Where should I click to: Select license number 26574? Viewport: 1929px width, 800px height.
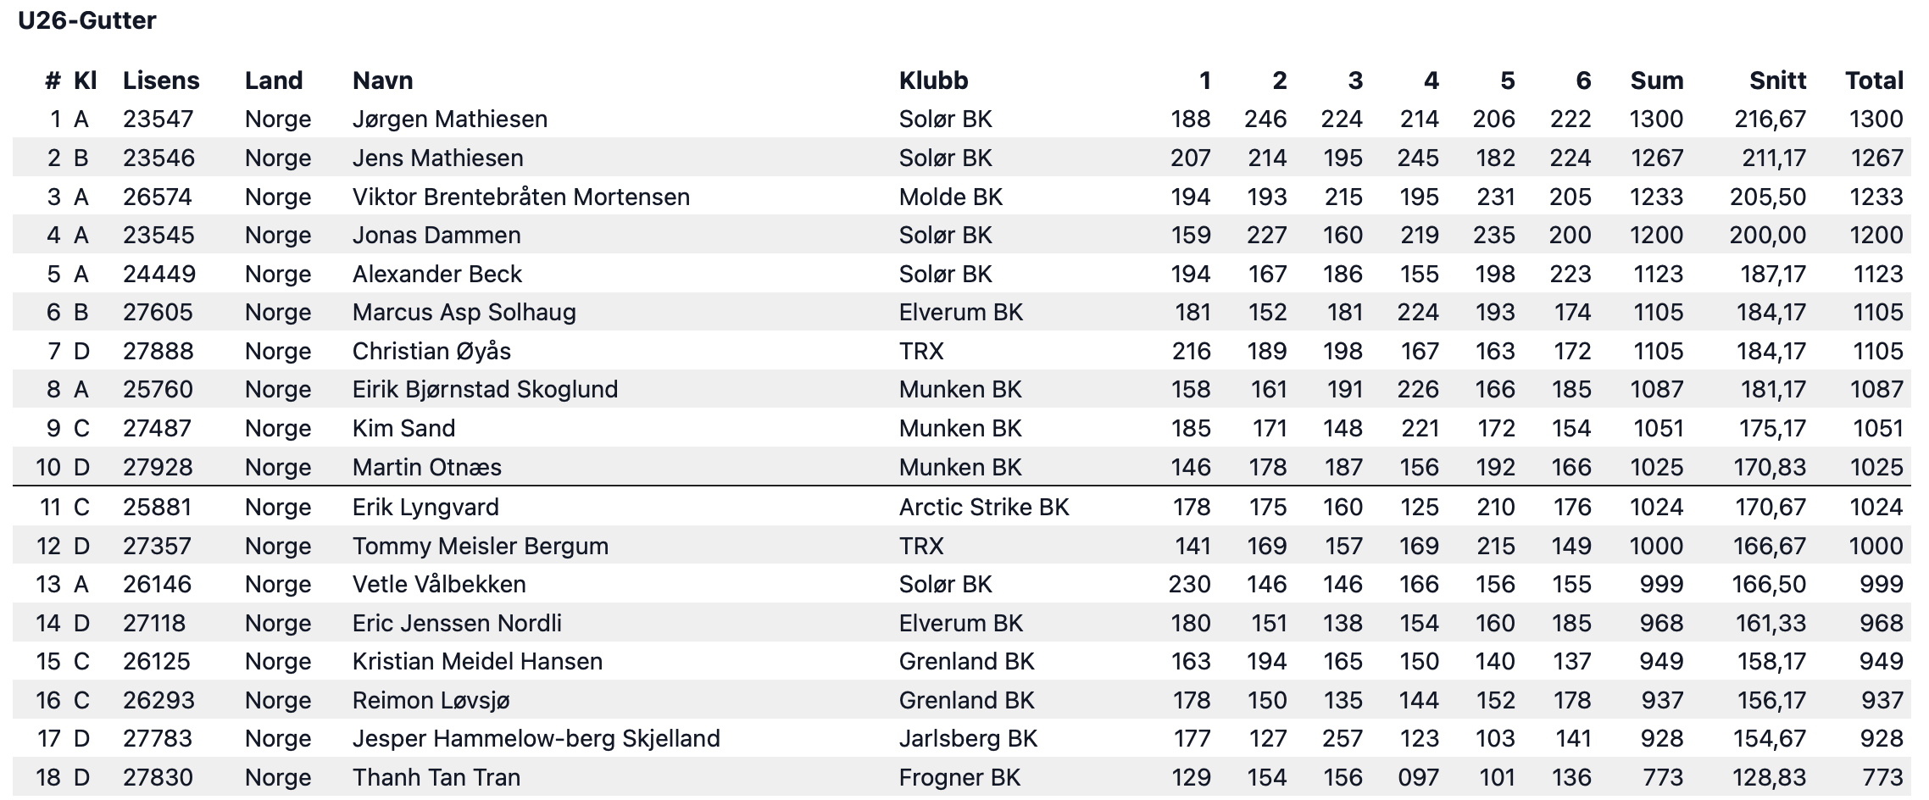tap(158, 197)
